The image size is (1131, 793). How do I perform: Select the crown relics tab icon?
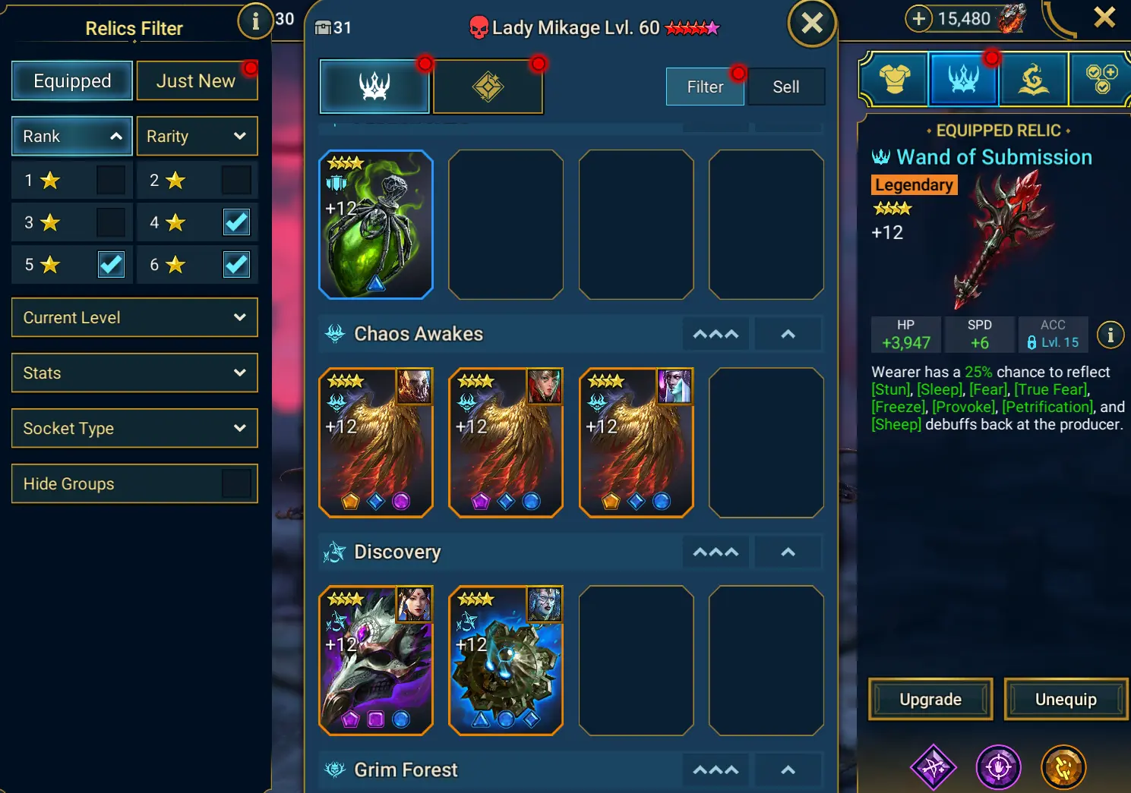tap(963, 78)
